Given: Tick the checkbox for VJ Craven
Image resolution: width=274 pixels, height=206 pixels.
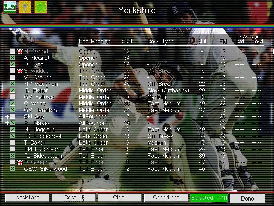Looking at the screenshot, I should [x=13, y=78].
